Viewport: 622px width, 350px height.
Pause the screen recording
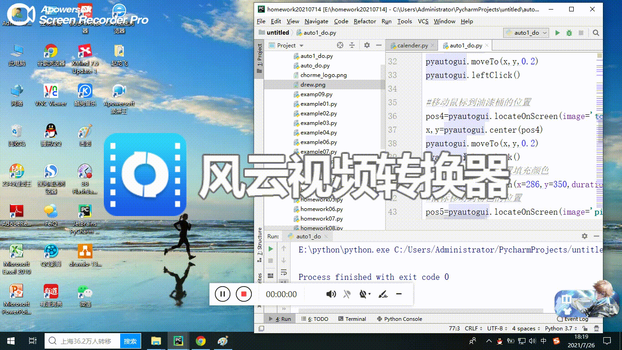coord(222,294)
